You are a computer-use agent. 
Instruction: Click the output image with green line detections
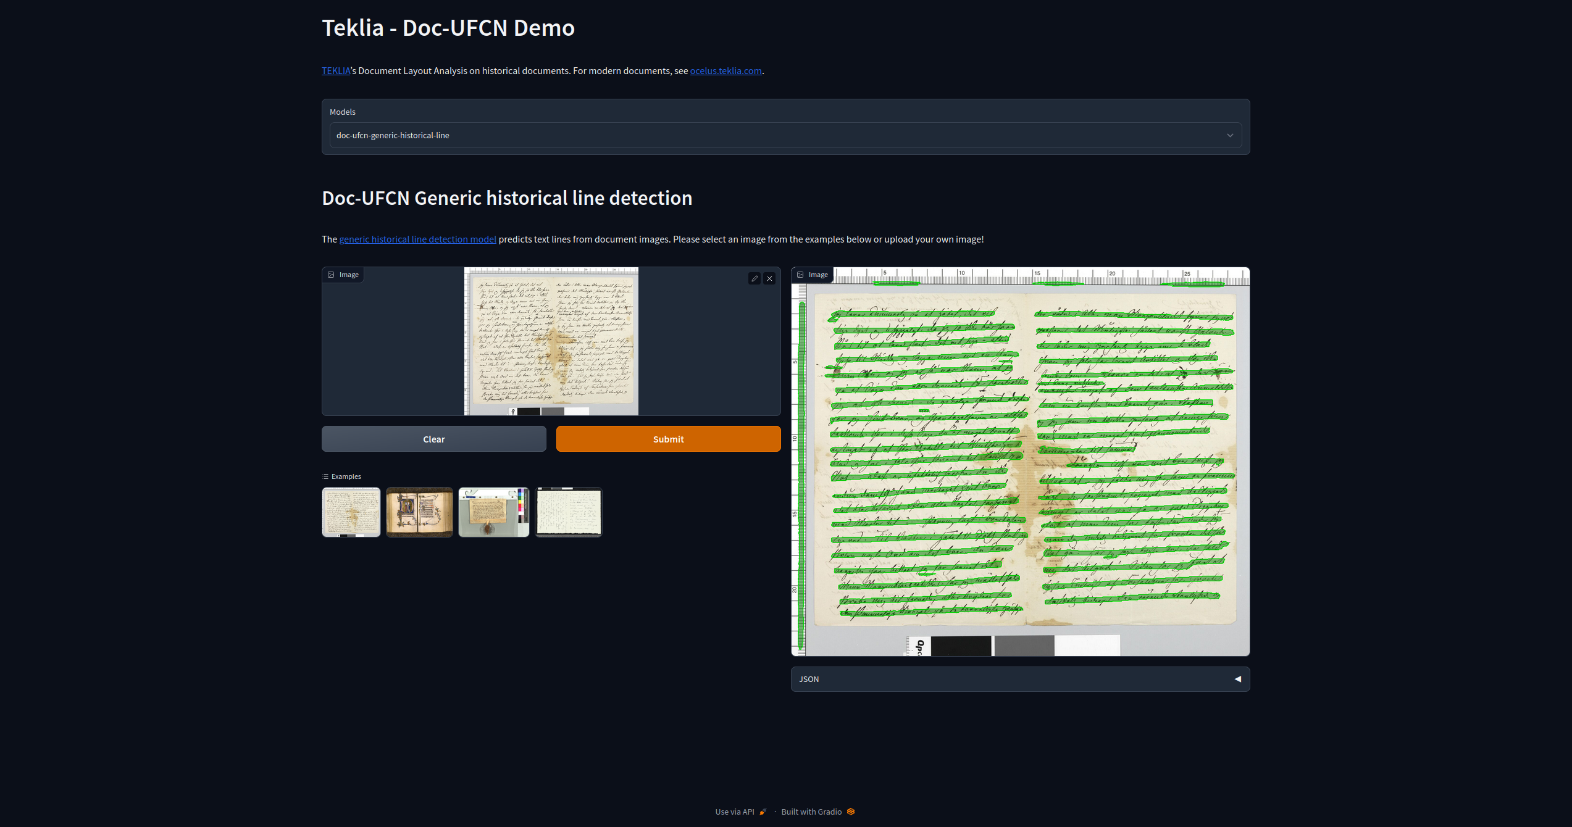coord(1020,462)
